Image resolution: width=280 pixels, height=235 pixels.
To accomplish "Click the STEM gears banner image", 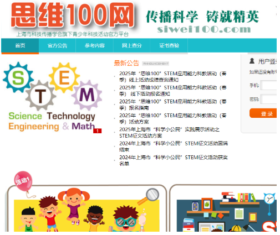I will click(x=52, y=97).
